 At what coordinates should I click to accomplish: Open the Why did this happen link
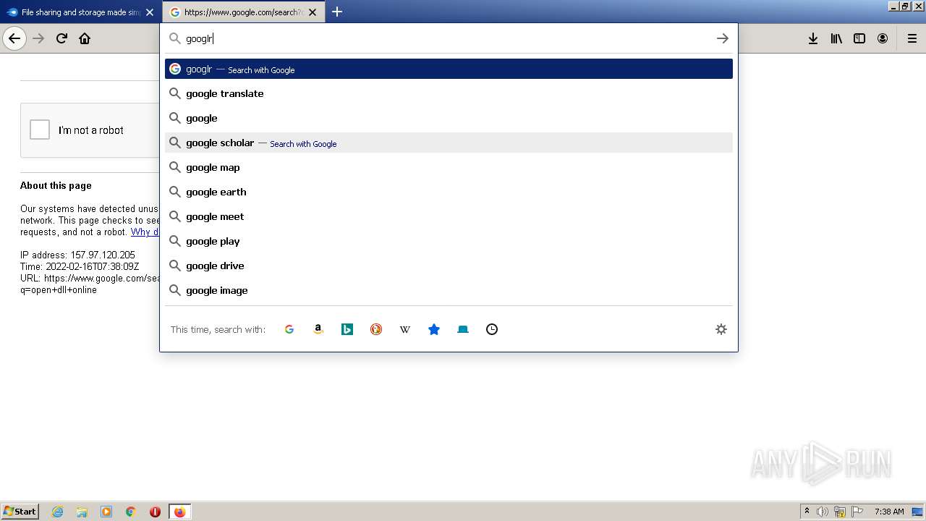tap(145, 232)
